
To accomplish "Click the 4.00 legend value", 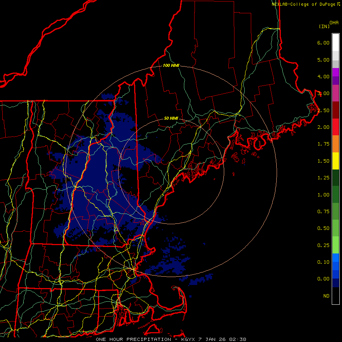I will [x=323, y=76].
